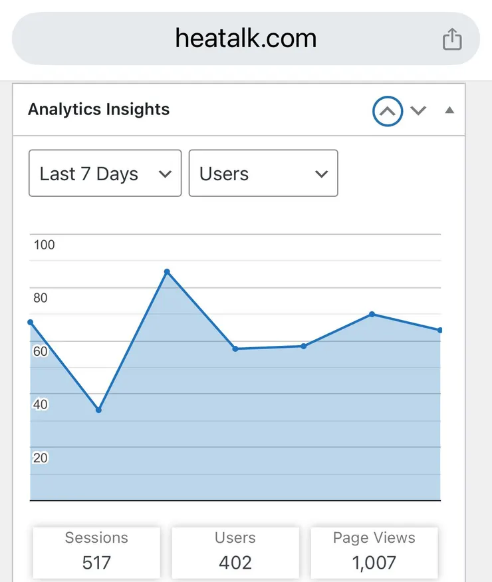Screen dimensions: 492x582
Task: Click the Analytics Insights panel title
Action: [x=99, y=110]
